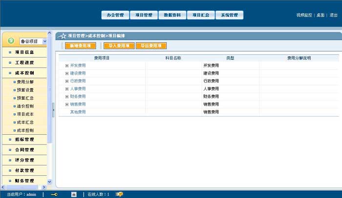Click the bullet icon next to 项目信息
Viewport: 342px width, 198px height.
10,52
